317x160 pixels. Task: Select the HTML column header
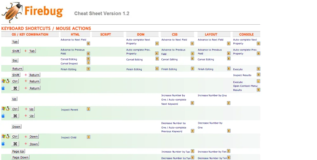click(75, 34)
